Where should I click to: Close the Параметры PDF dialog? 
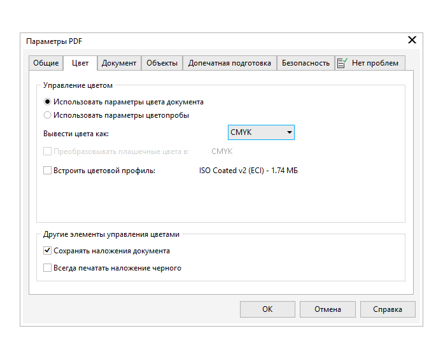[412, 40]
